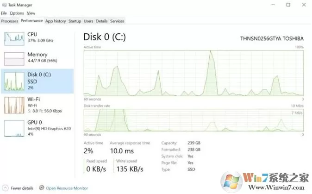Screen dimensions: 312x194
Task: Switch to the Services tab
Action: [x=117, y=21]
